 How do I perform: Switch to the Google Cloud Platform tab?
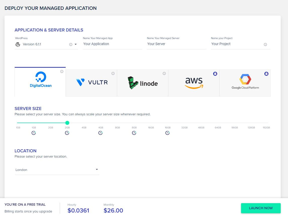(x=245, y=83)
